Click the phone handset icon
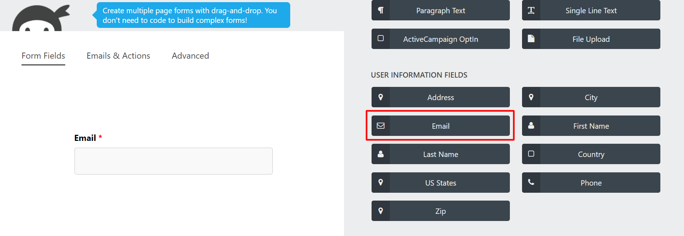 [x=531, y=182]
